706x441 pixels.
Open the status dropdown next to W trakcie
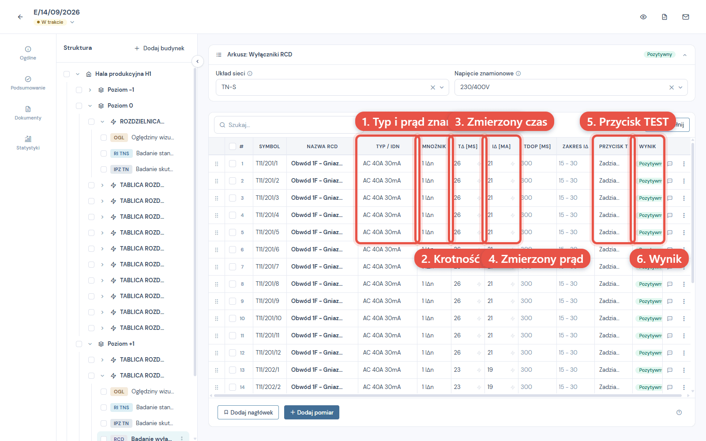(x=72, y=22)
